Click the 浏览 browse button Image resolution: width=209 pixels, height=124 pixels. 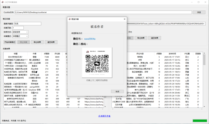(199, 12)
